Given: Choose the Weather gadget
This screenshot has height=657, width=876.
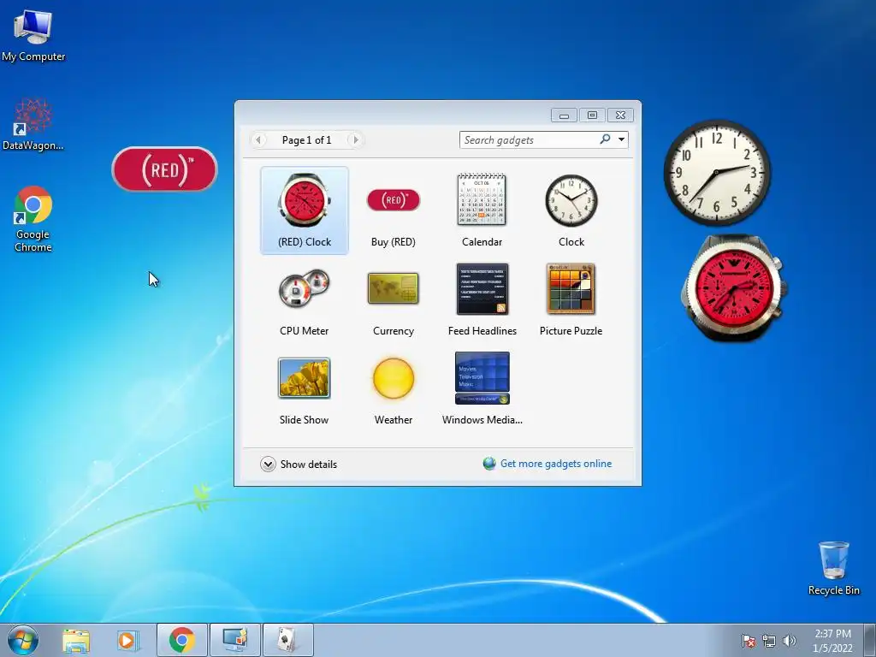Looking at the screenshot, I should [x=394, y=389].
